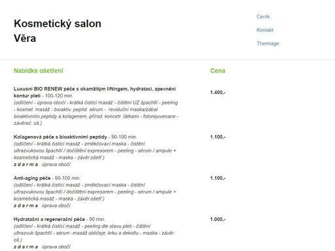Open the Kontakt page link
The height and width of the screenshot is (251, 335).
265,30
